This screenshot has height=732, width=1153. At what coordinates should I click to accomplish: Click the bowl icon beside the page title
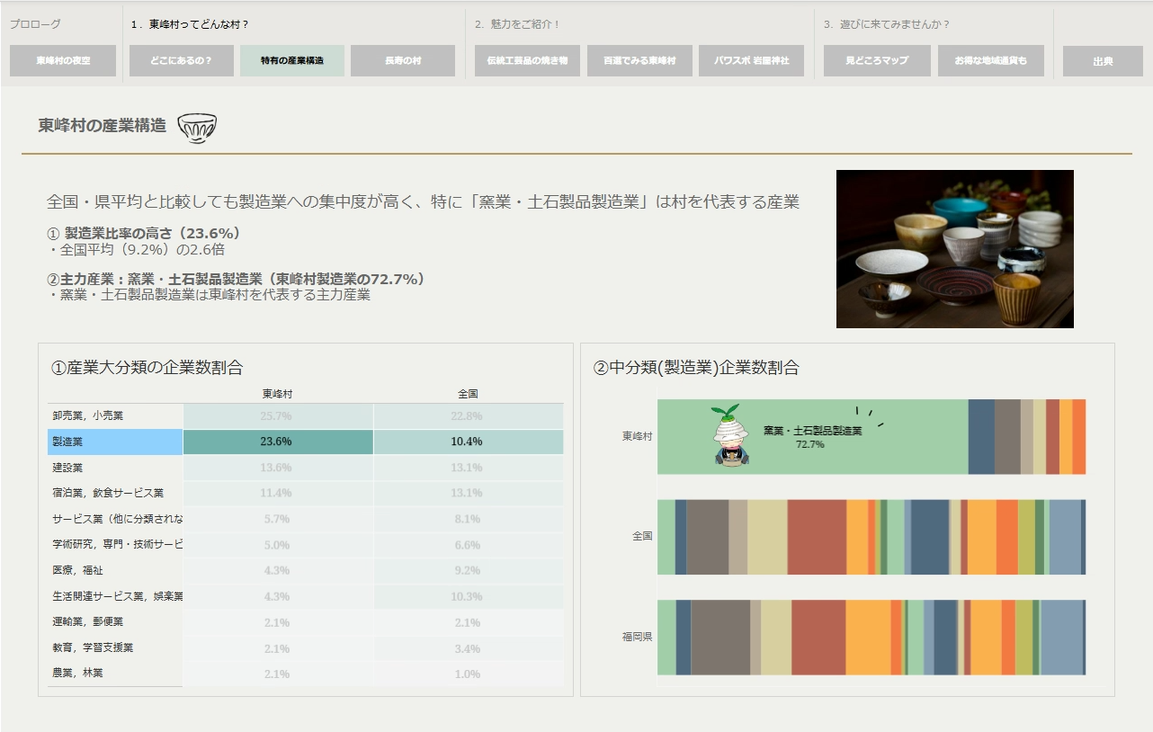pyautogui.click(x=197, y=128)
